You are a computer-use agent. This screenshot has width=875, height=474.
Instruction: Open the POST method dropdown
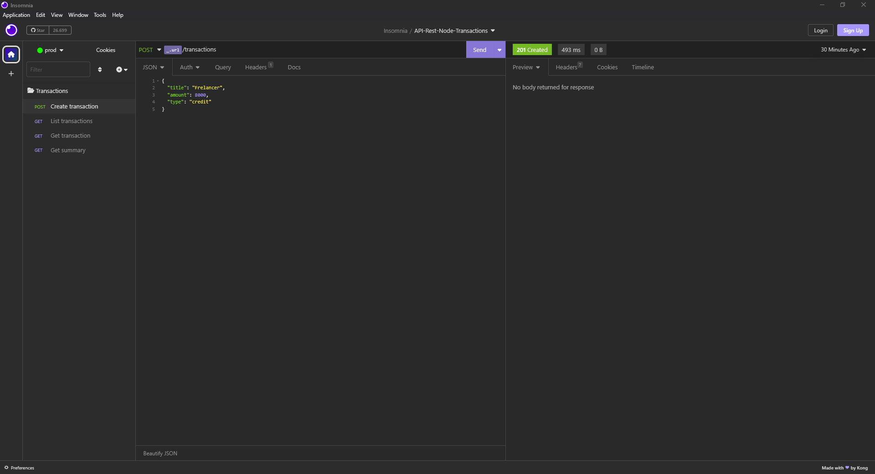click(x=150, y=50)
